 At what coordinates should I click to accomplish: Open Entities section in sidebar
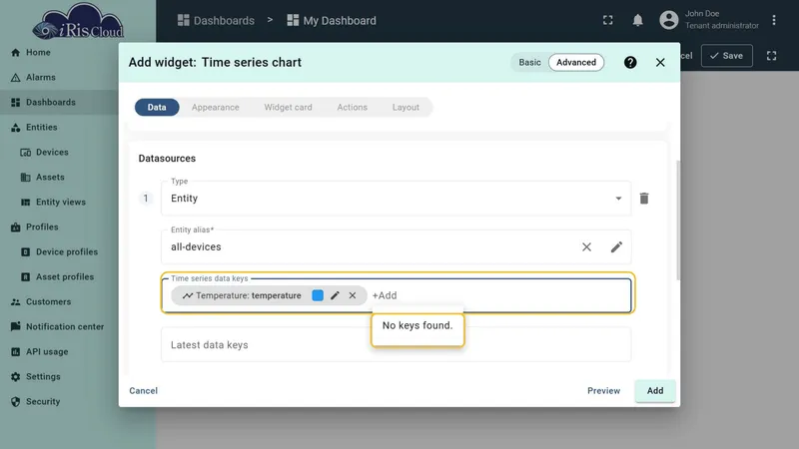41,128
